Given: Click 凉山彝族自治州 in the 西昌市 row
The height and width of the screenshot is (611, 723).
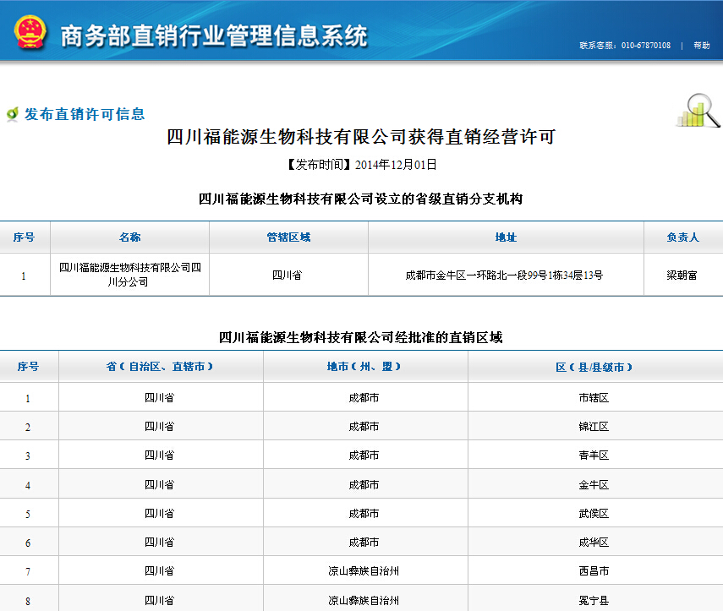Looking at the screenshot, I should pos(364,571).
